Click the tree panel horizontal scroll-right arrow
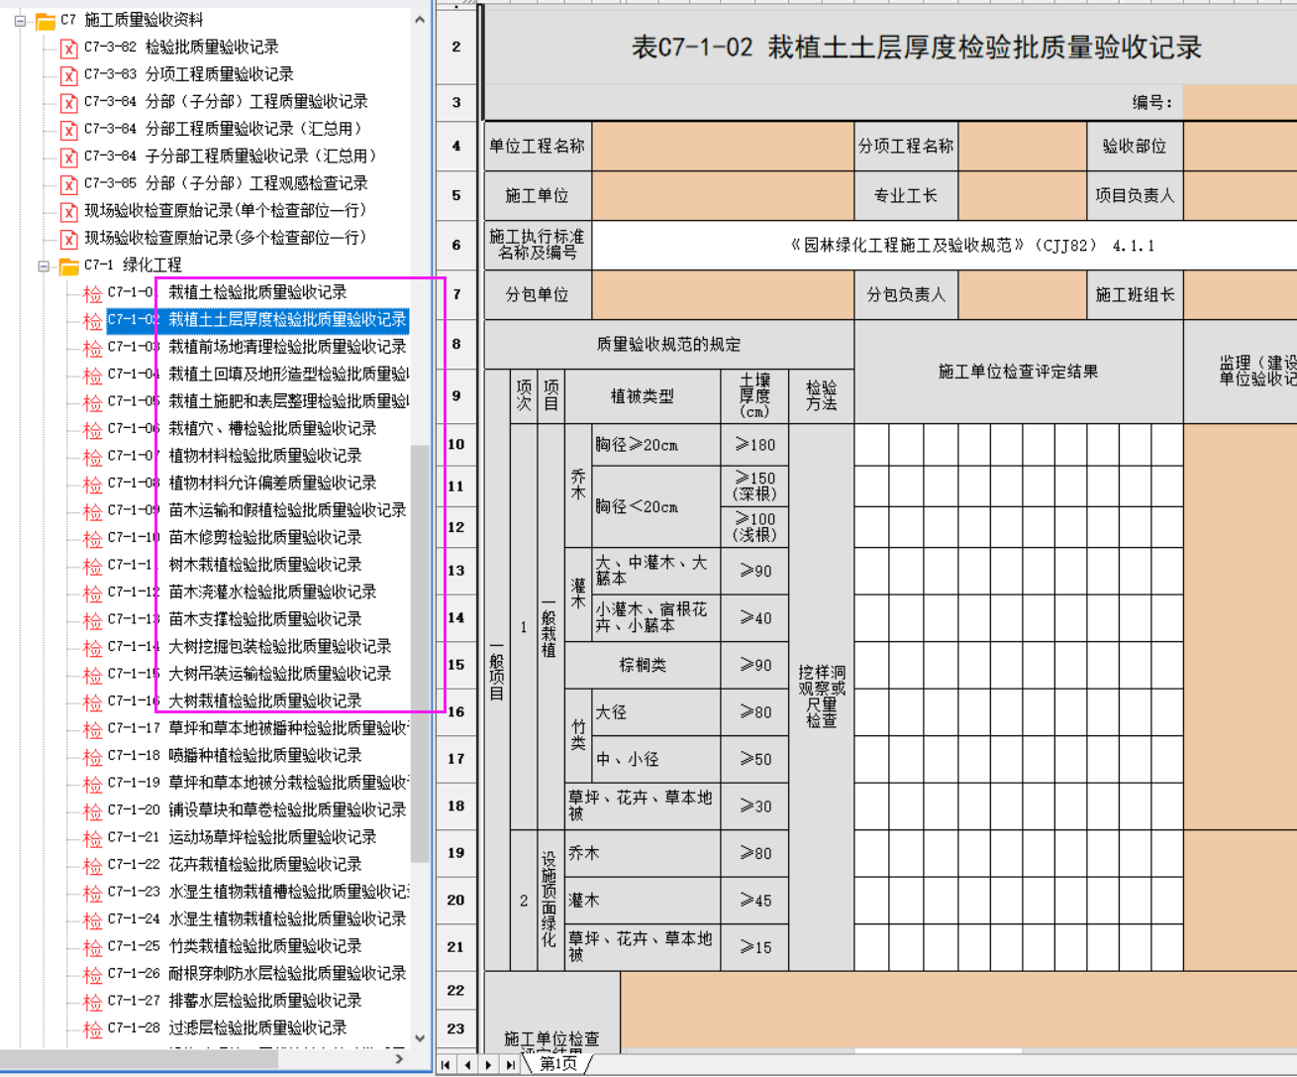The height and width of the screenshot is (1077, 1297). (399, 1059)
